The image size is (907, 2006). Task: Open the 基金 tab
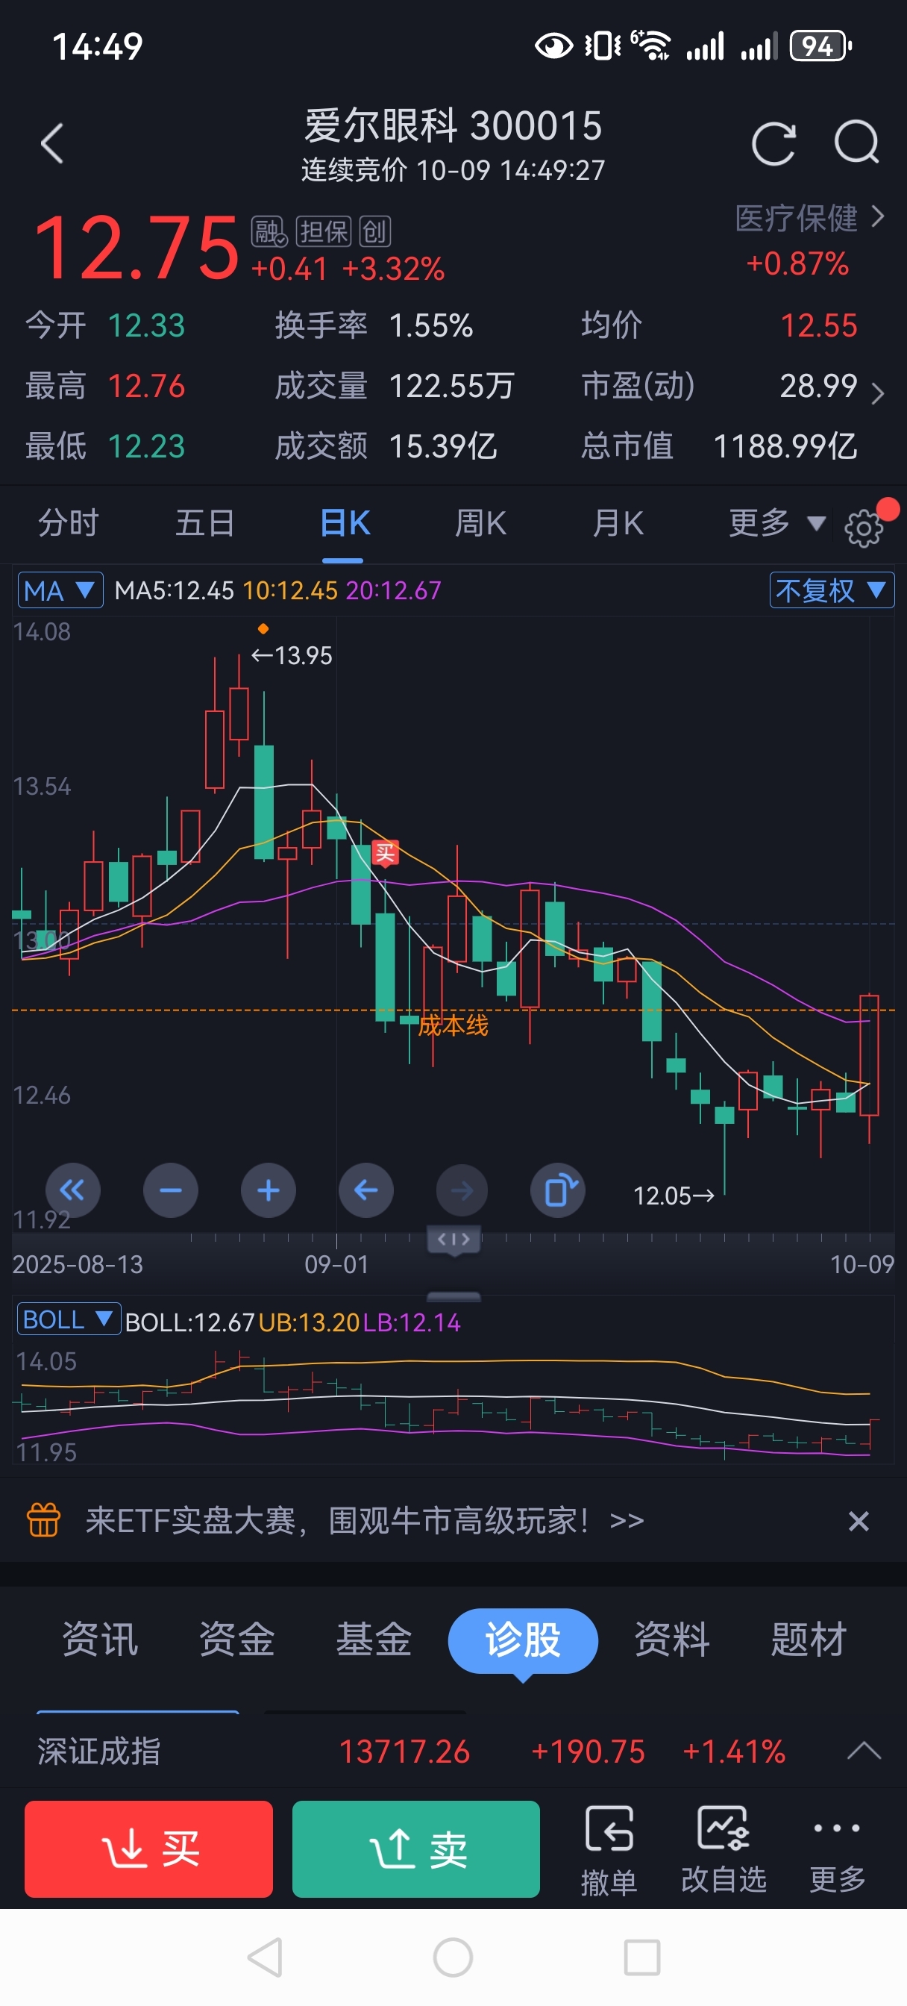[374, 1640]
